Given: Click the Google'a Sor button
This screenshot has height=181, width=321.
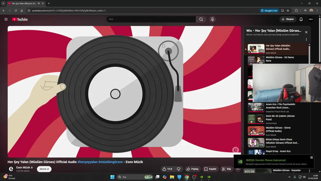Looking at the screenshot, I should click(269, 11).
